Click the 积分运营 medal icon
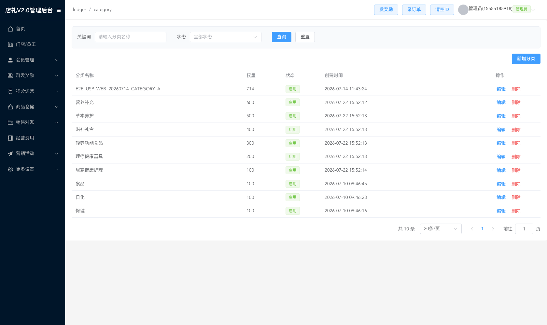 click(10, 91)
